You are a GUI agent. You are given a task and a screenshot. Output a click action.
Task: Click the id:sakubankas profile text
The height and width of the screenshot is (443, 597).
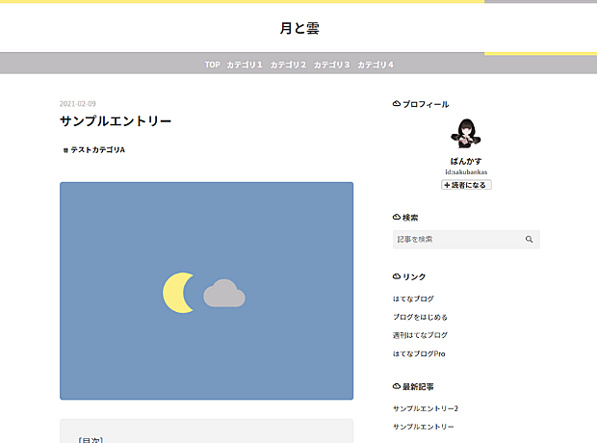coord(466,172)
